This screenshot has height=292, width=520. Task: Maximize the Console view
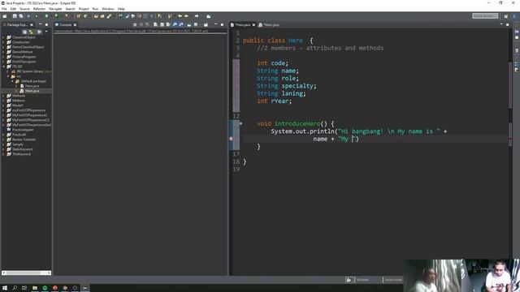click(222, 24)
